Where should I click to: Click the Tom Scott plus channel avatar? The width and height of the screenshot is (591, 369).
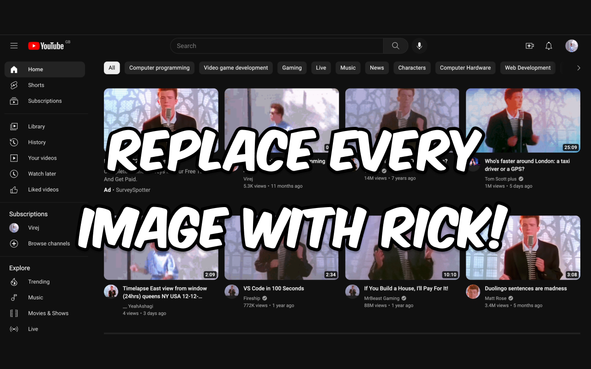pyautogui.click(x=473, y=165)
